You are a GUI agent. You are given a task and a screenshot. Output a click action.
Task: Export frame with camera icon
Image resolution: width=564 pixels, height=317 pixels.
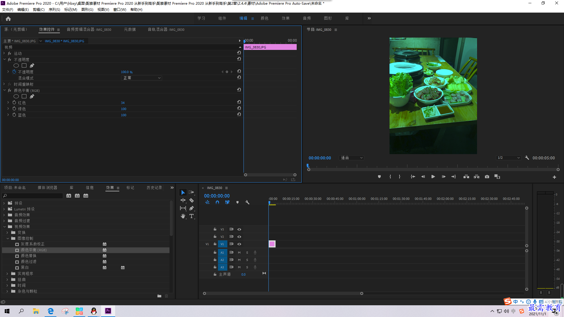pyautogui.click(x=487, y=177)
